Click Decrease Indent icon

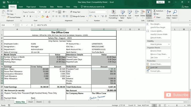pyautogui.click(x=64, y=16)
